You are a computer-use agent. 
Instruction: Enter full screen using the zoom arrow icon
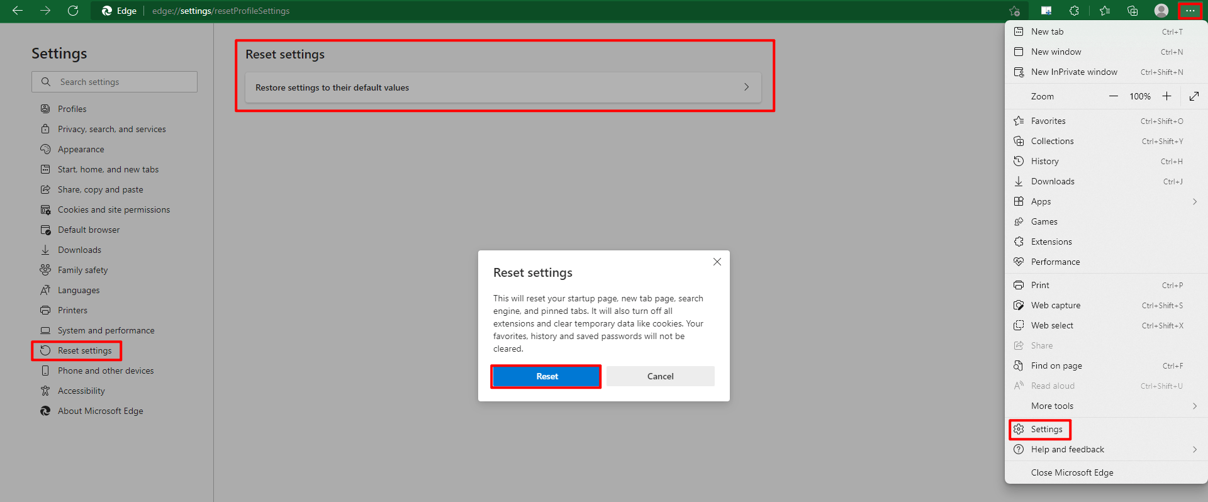1194,96
